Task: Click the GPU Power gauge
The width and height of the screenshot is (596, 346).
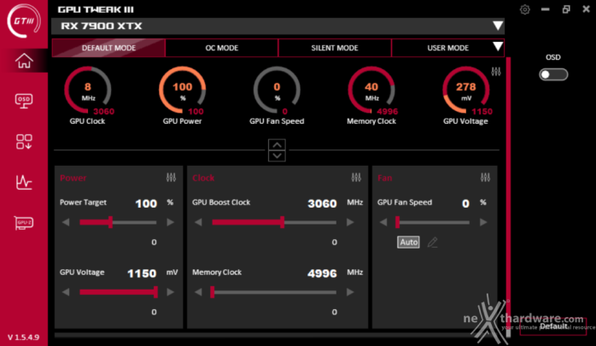Action: tap(183, 90)
